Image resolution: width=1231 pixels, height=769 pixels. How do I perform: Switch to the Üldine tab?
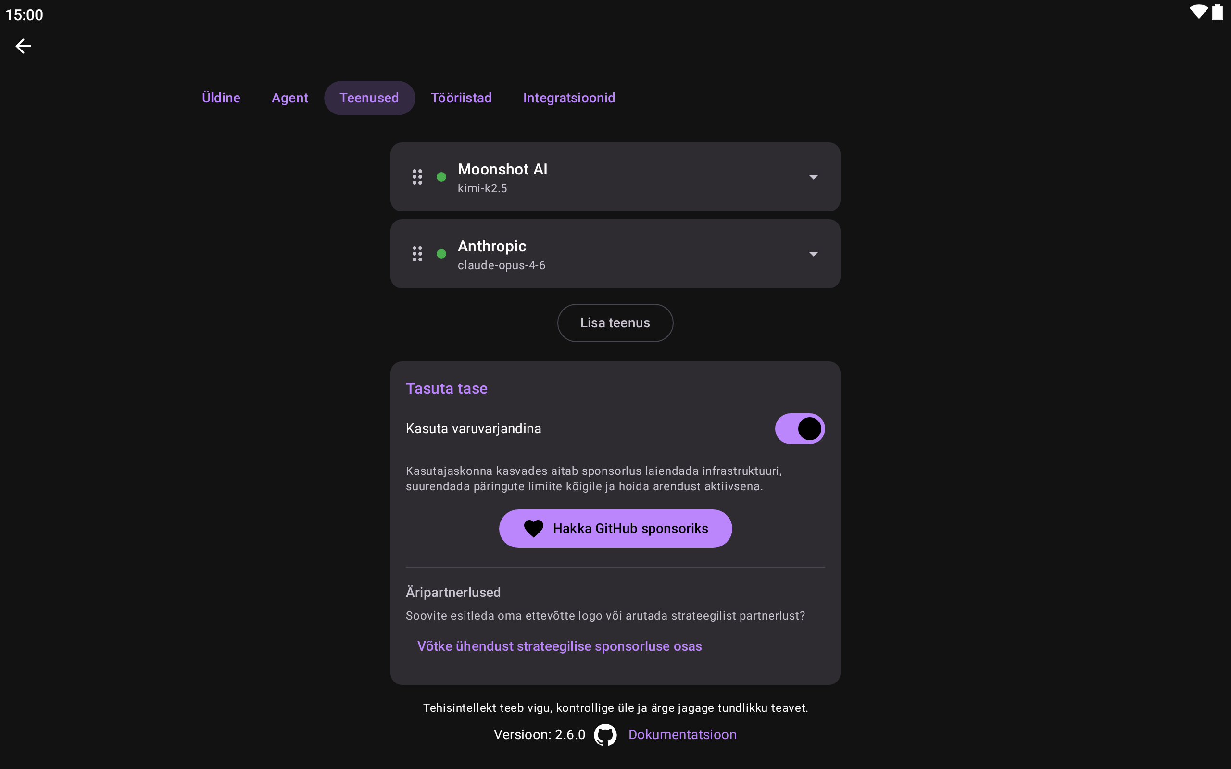click(221, 98)
